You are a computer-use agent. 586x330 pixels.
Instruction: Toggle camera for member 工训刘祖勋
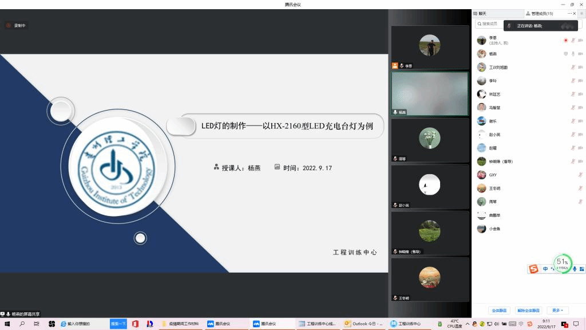tap(581, 68)
